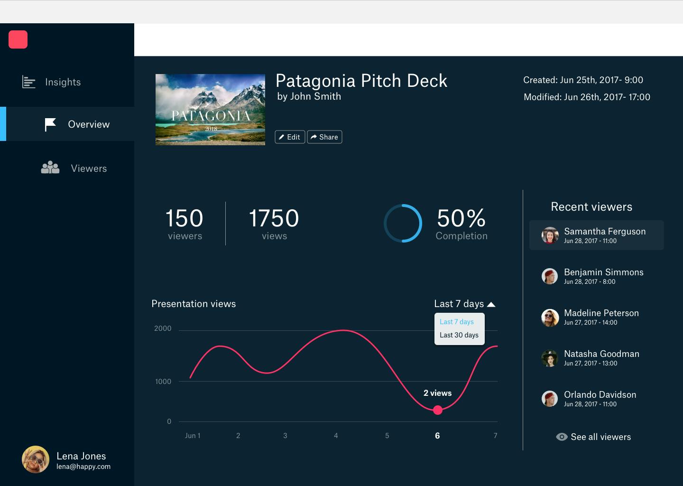Click the red app logo square
This screenshot has height=486, width=683.
[18, 39]
